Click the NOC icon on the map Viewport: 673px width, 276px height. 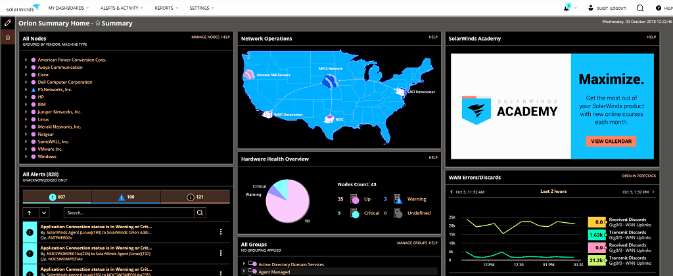click(x=329, y=118)
